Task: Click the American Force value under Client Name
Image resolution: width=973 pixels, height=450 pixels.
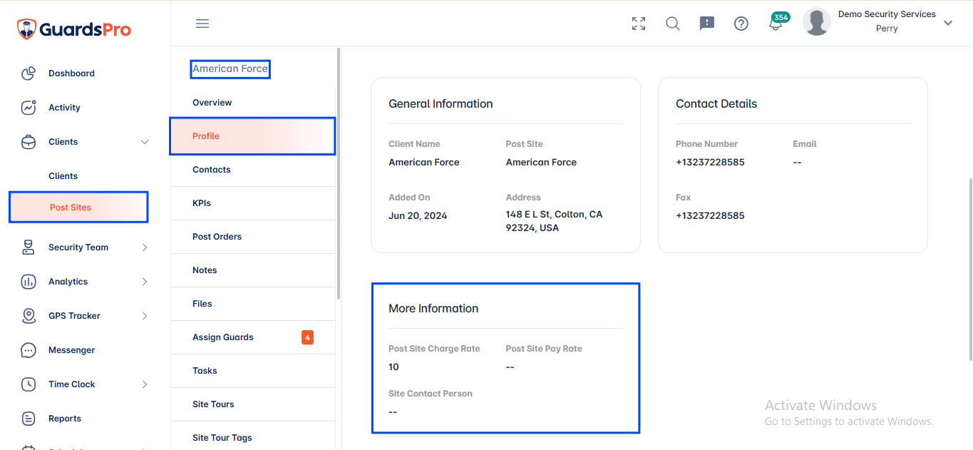Action: tap(424, 162)
